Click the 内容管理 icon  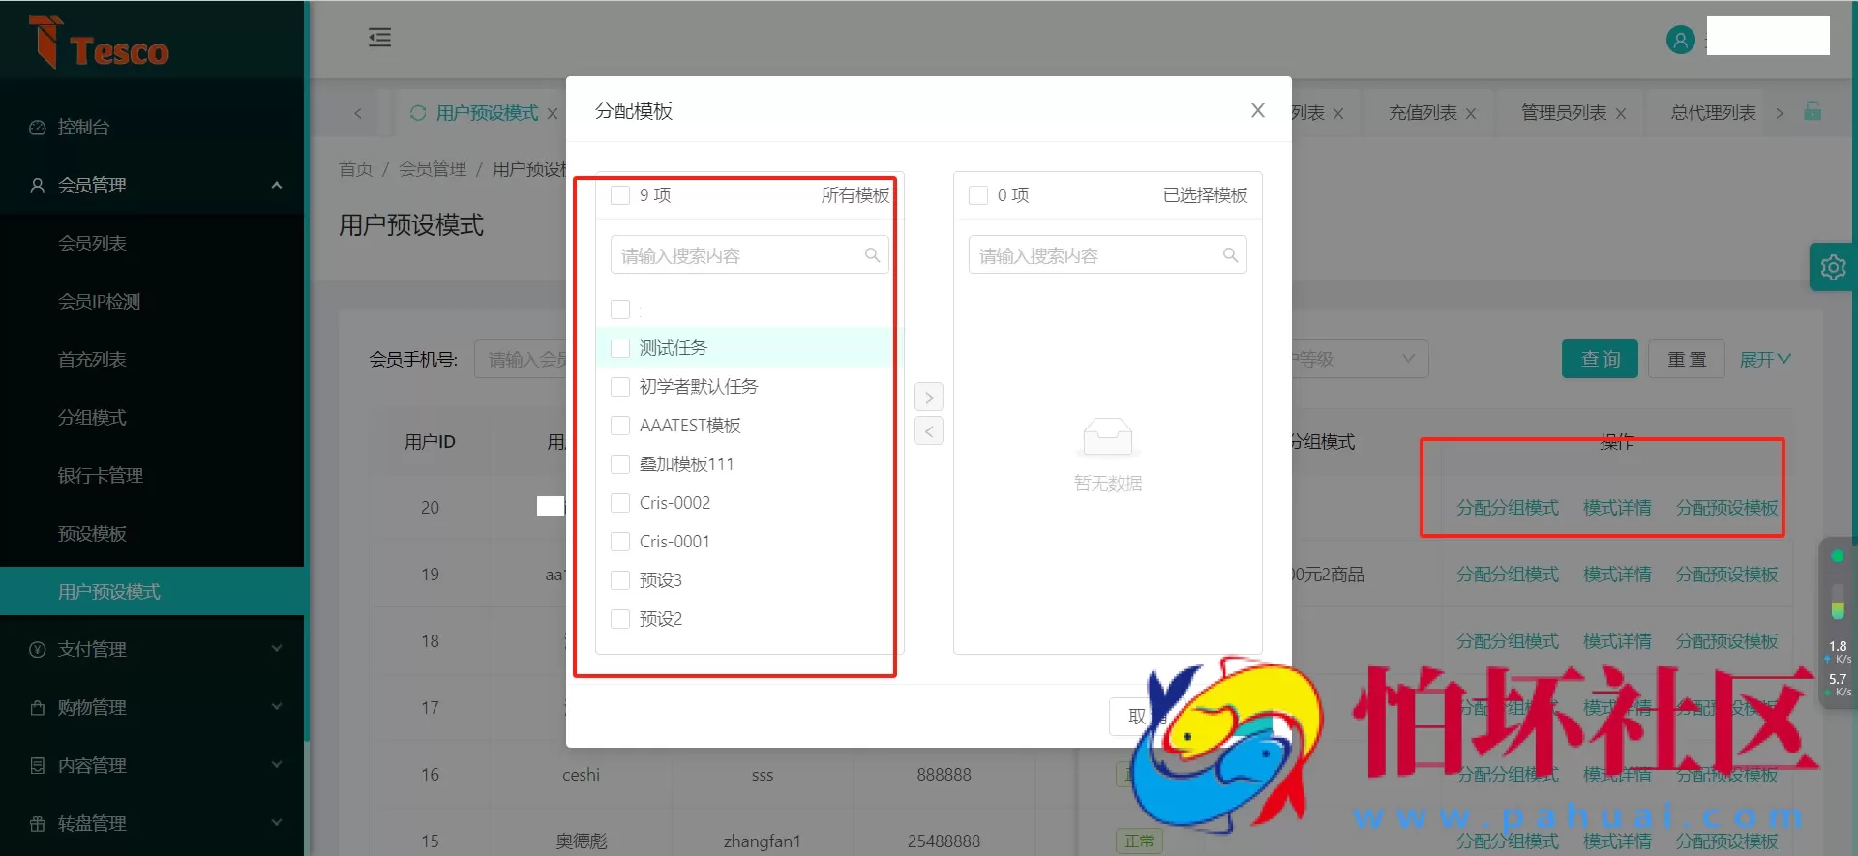tap(38, 766)
